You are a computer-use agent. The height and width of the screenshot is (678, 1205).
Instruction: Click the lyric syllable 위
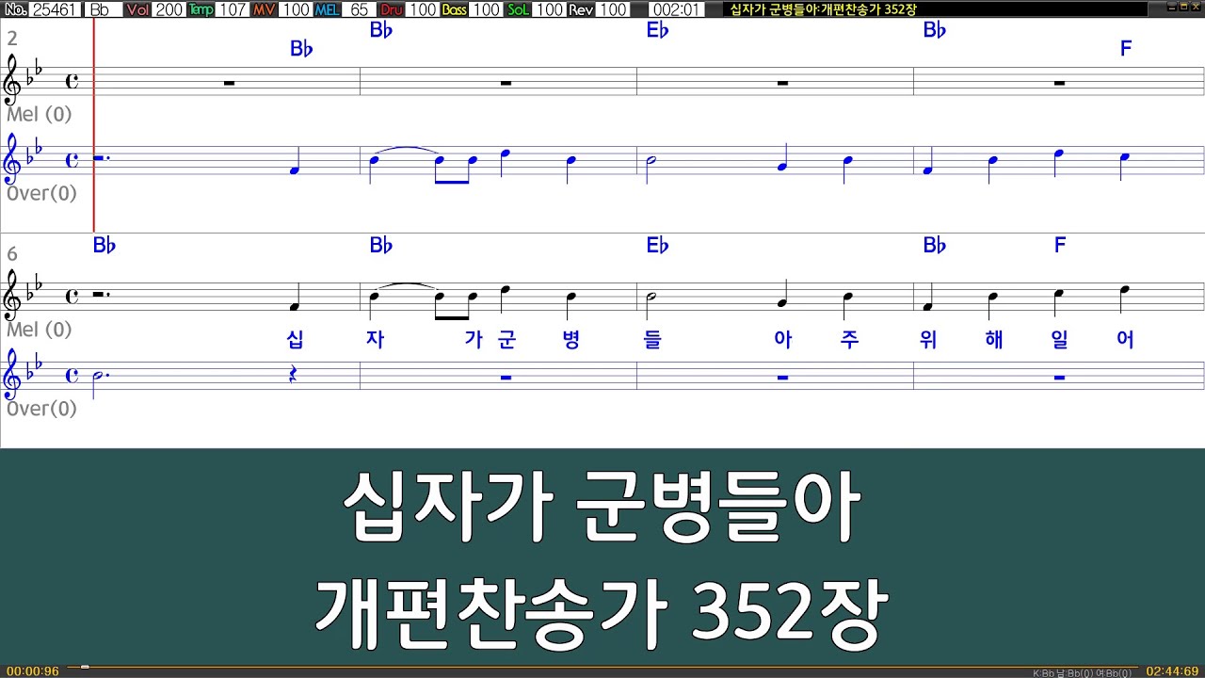(928, 340)
